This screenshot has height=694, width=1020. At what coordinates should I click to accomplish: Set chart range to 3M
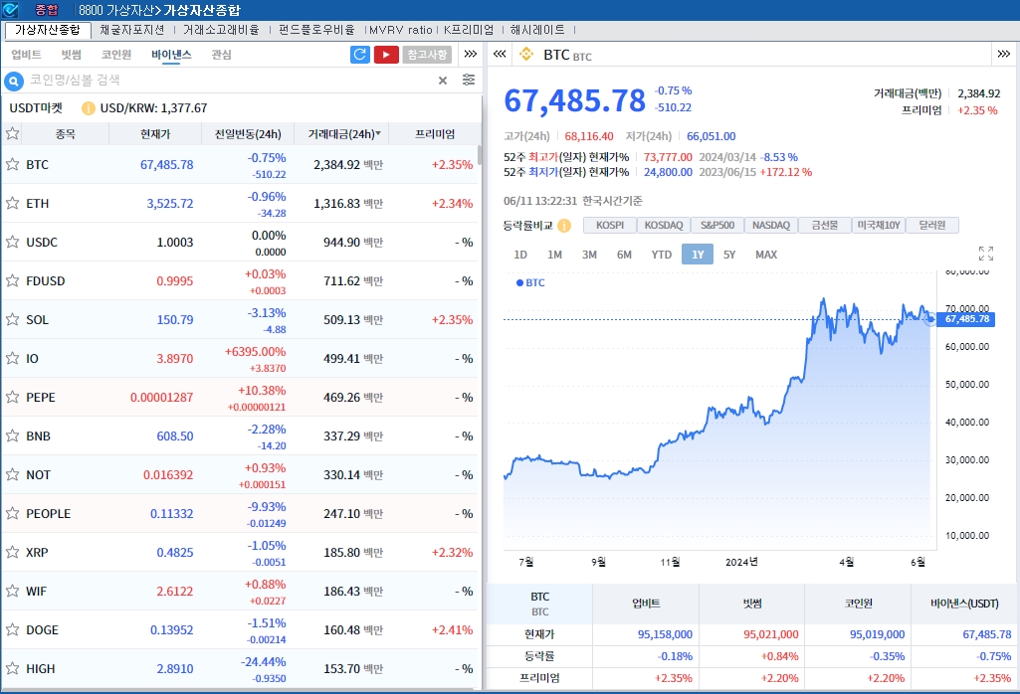pyautogui.click(x=589, y=255)
